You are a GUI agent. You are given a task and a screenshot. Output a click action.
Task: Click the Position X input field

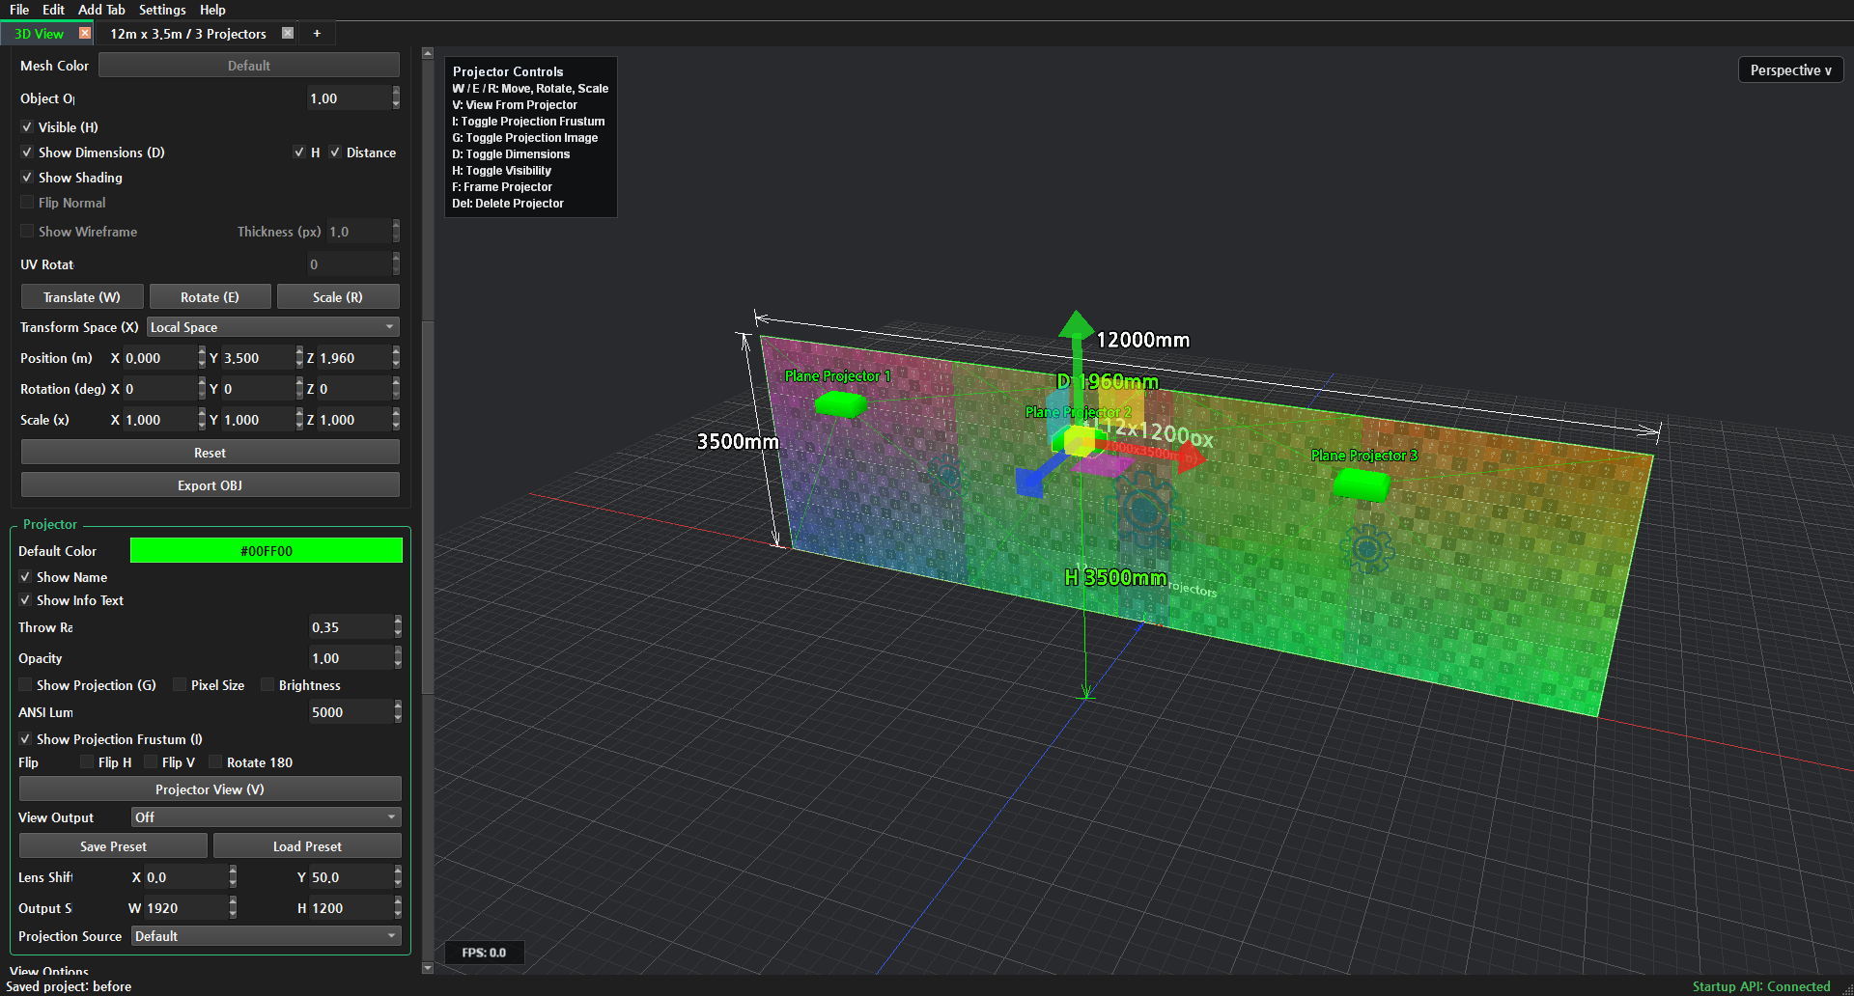(159, 358)
